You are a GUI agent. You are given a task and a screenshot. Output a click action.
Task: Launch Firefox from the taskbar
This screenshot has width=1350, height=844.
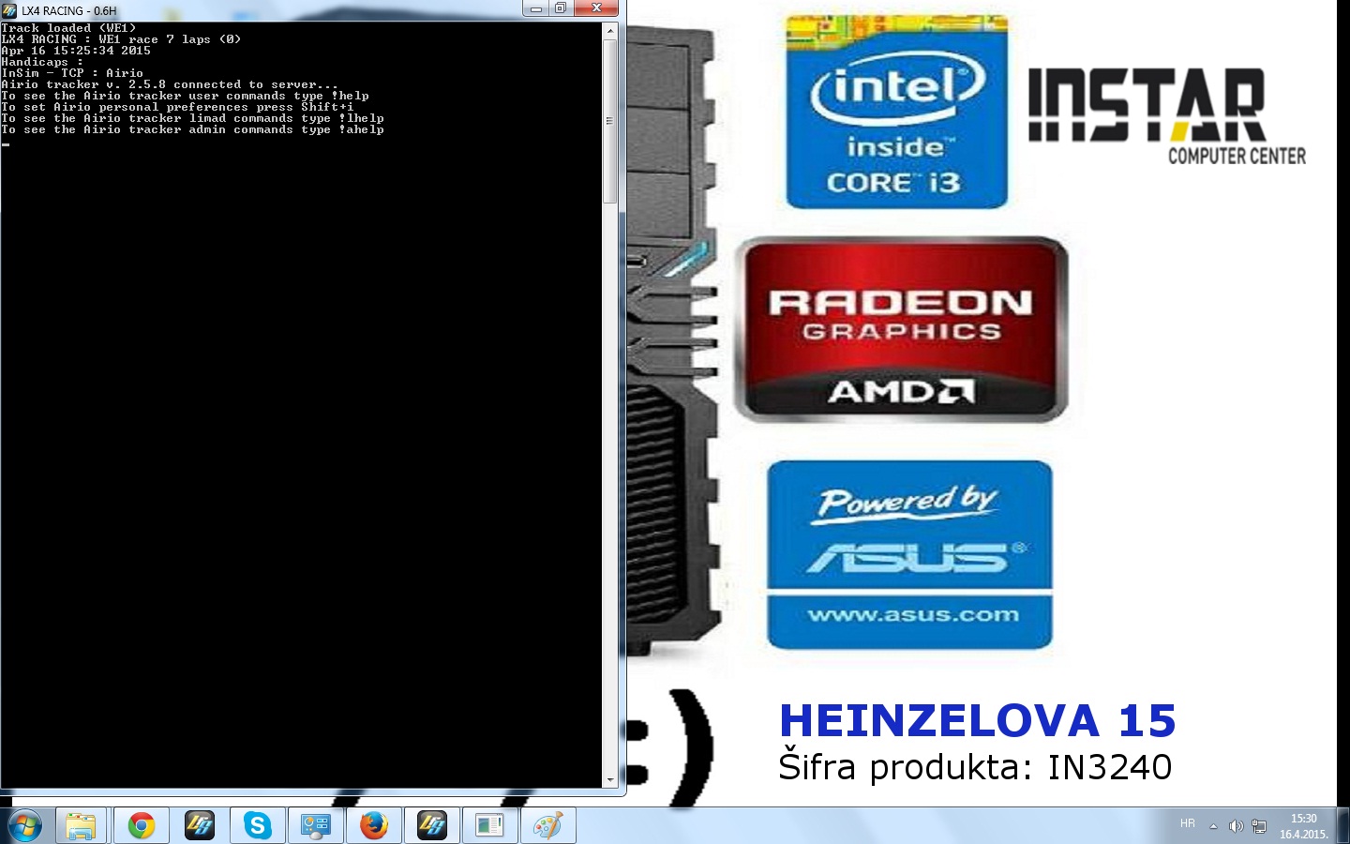pos(374,826)
